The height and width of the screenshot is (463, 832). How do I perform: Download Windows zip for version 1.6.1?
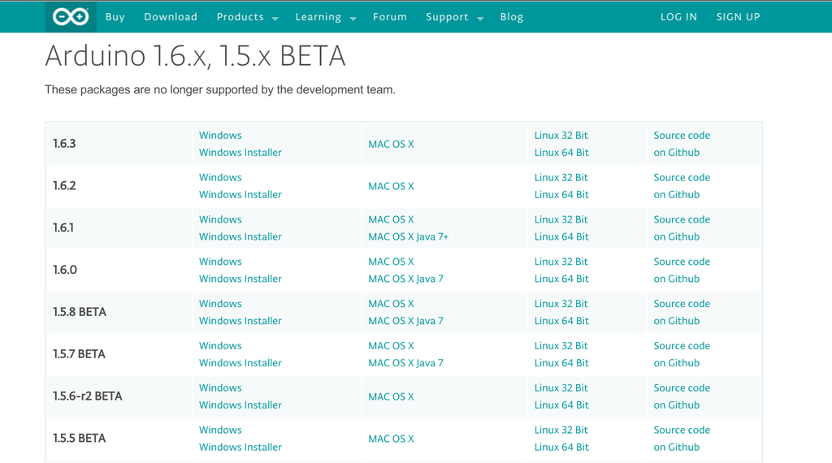tap(220, 219)
